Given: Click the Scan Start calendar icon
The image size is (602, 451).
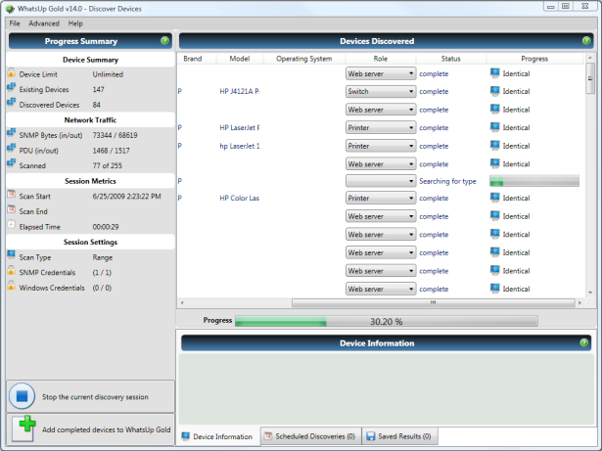Looking at the screenshot, I should click(x=11, y=196).
